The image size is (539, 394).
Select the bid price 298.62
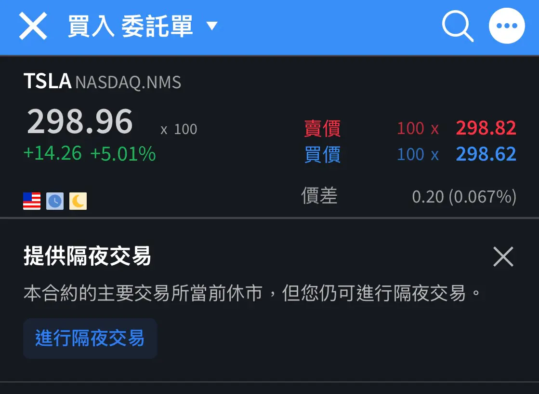486,154
